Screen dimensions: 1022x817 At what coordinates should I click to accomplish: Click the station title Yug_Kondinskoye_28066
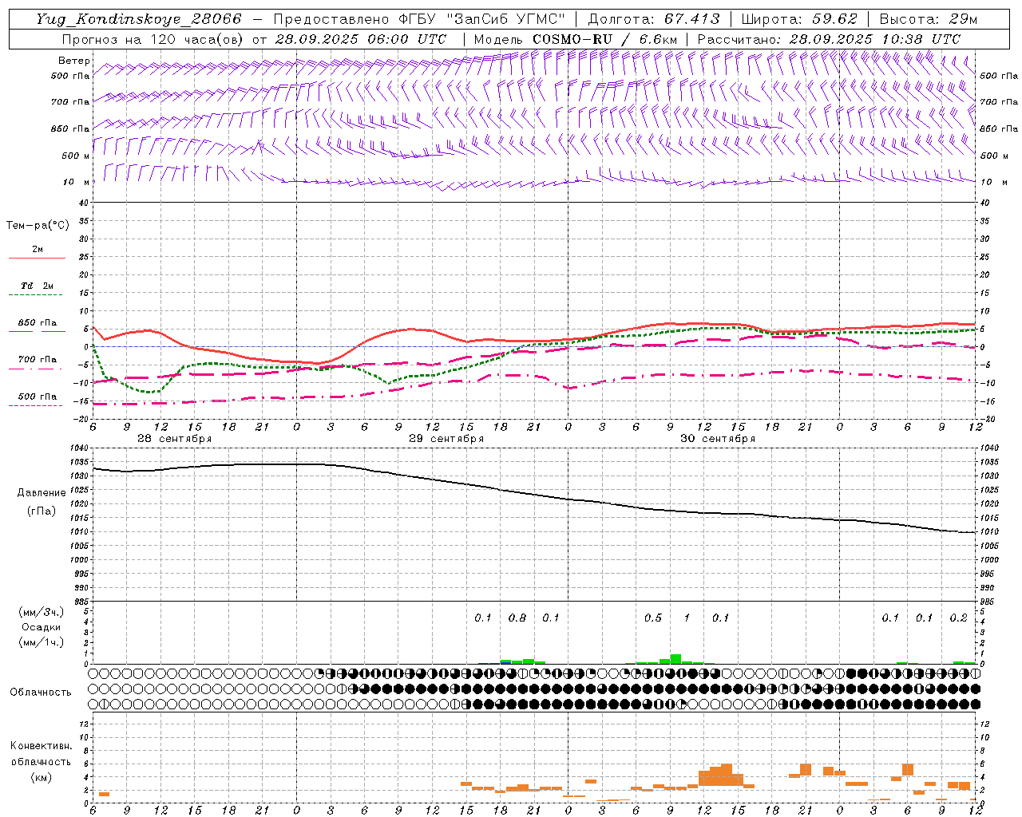(139, 19)
